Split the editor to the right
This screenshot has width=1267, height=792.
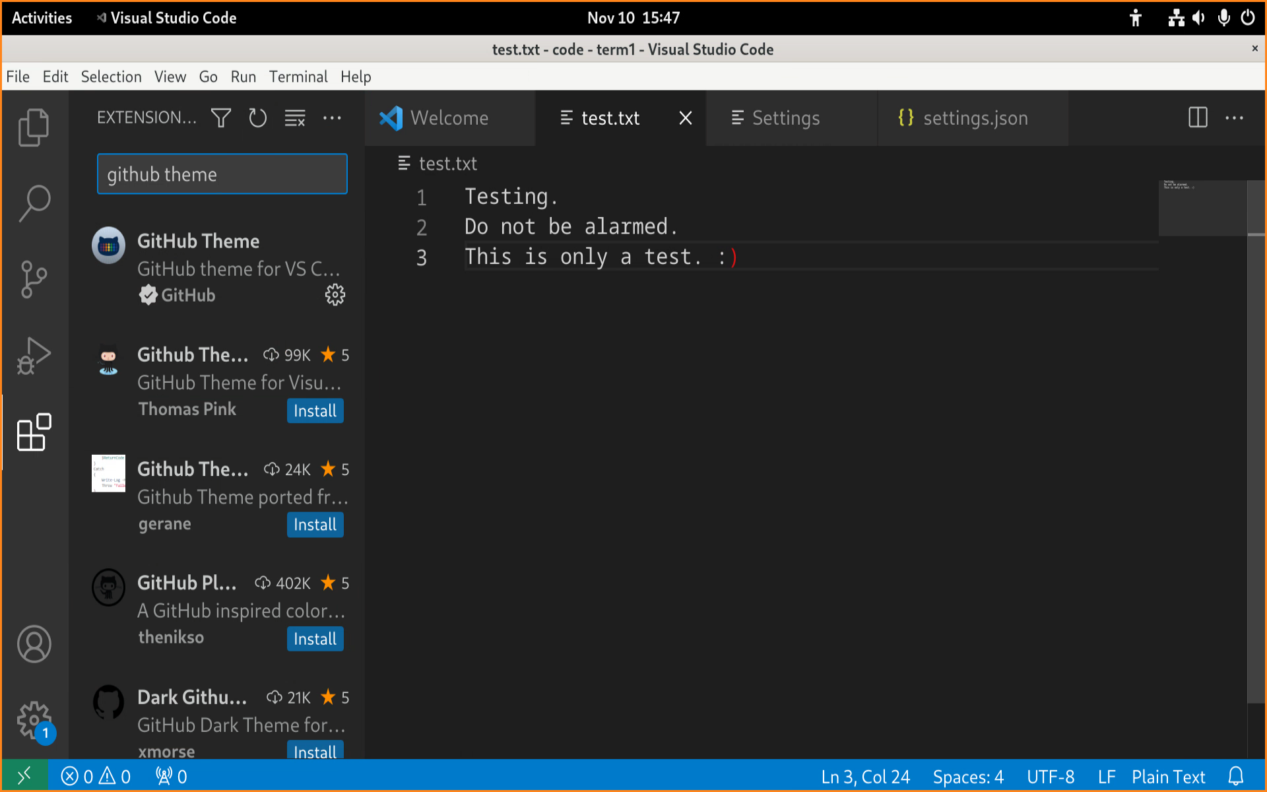tap(1198, 118)
